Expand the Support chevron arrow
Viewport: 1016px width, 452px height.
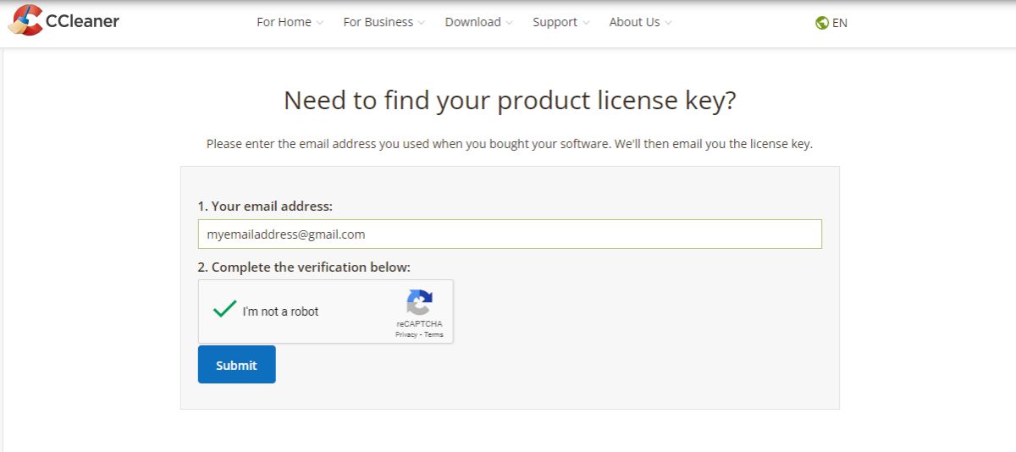tap(586, 23)
